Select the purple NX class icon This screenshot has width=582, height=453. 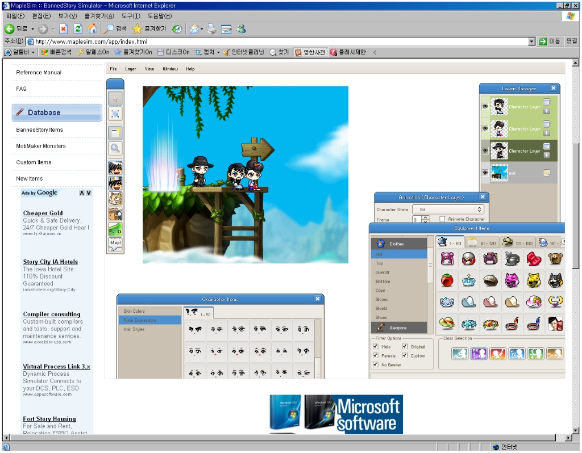click(479, 354)
